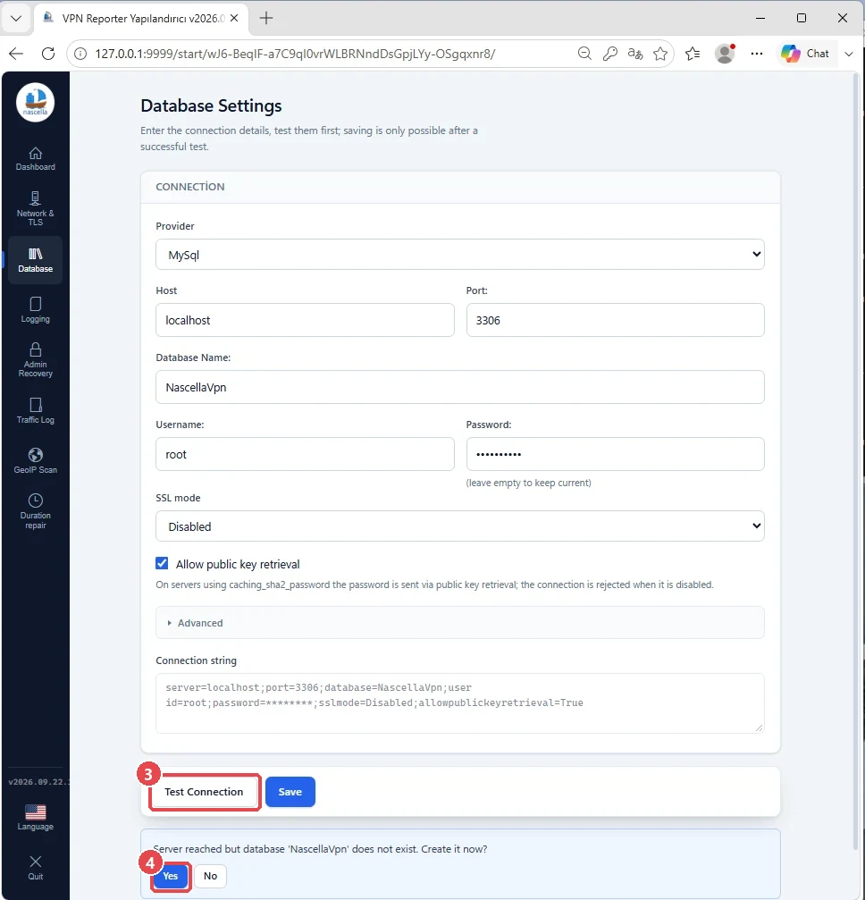Open Admin Recovery section
Screen dimensions: 865x900
35,360
